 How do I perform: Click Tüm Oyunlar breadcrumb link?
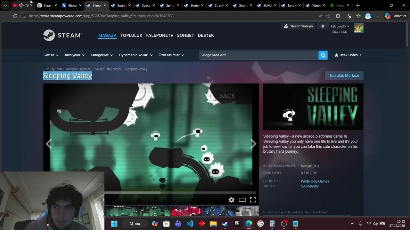pos(53,69)
